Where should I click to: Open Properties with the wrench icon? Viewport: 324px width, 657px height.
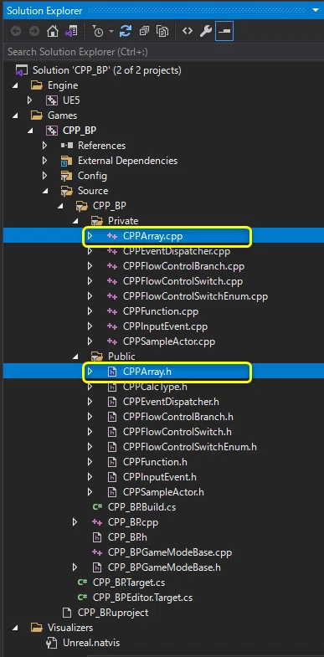[x=205, y=32]
